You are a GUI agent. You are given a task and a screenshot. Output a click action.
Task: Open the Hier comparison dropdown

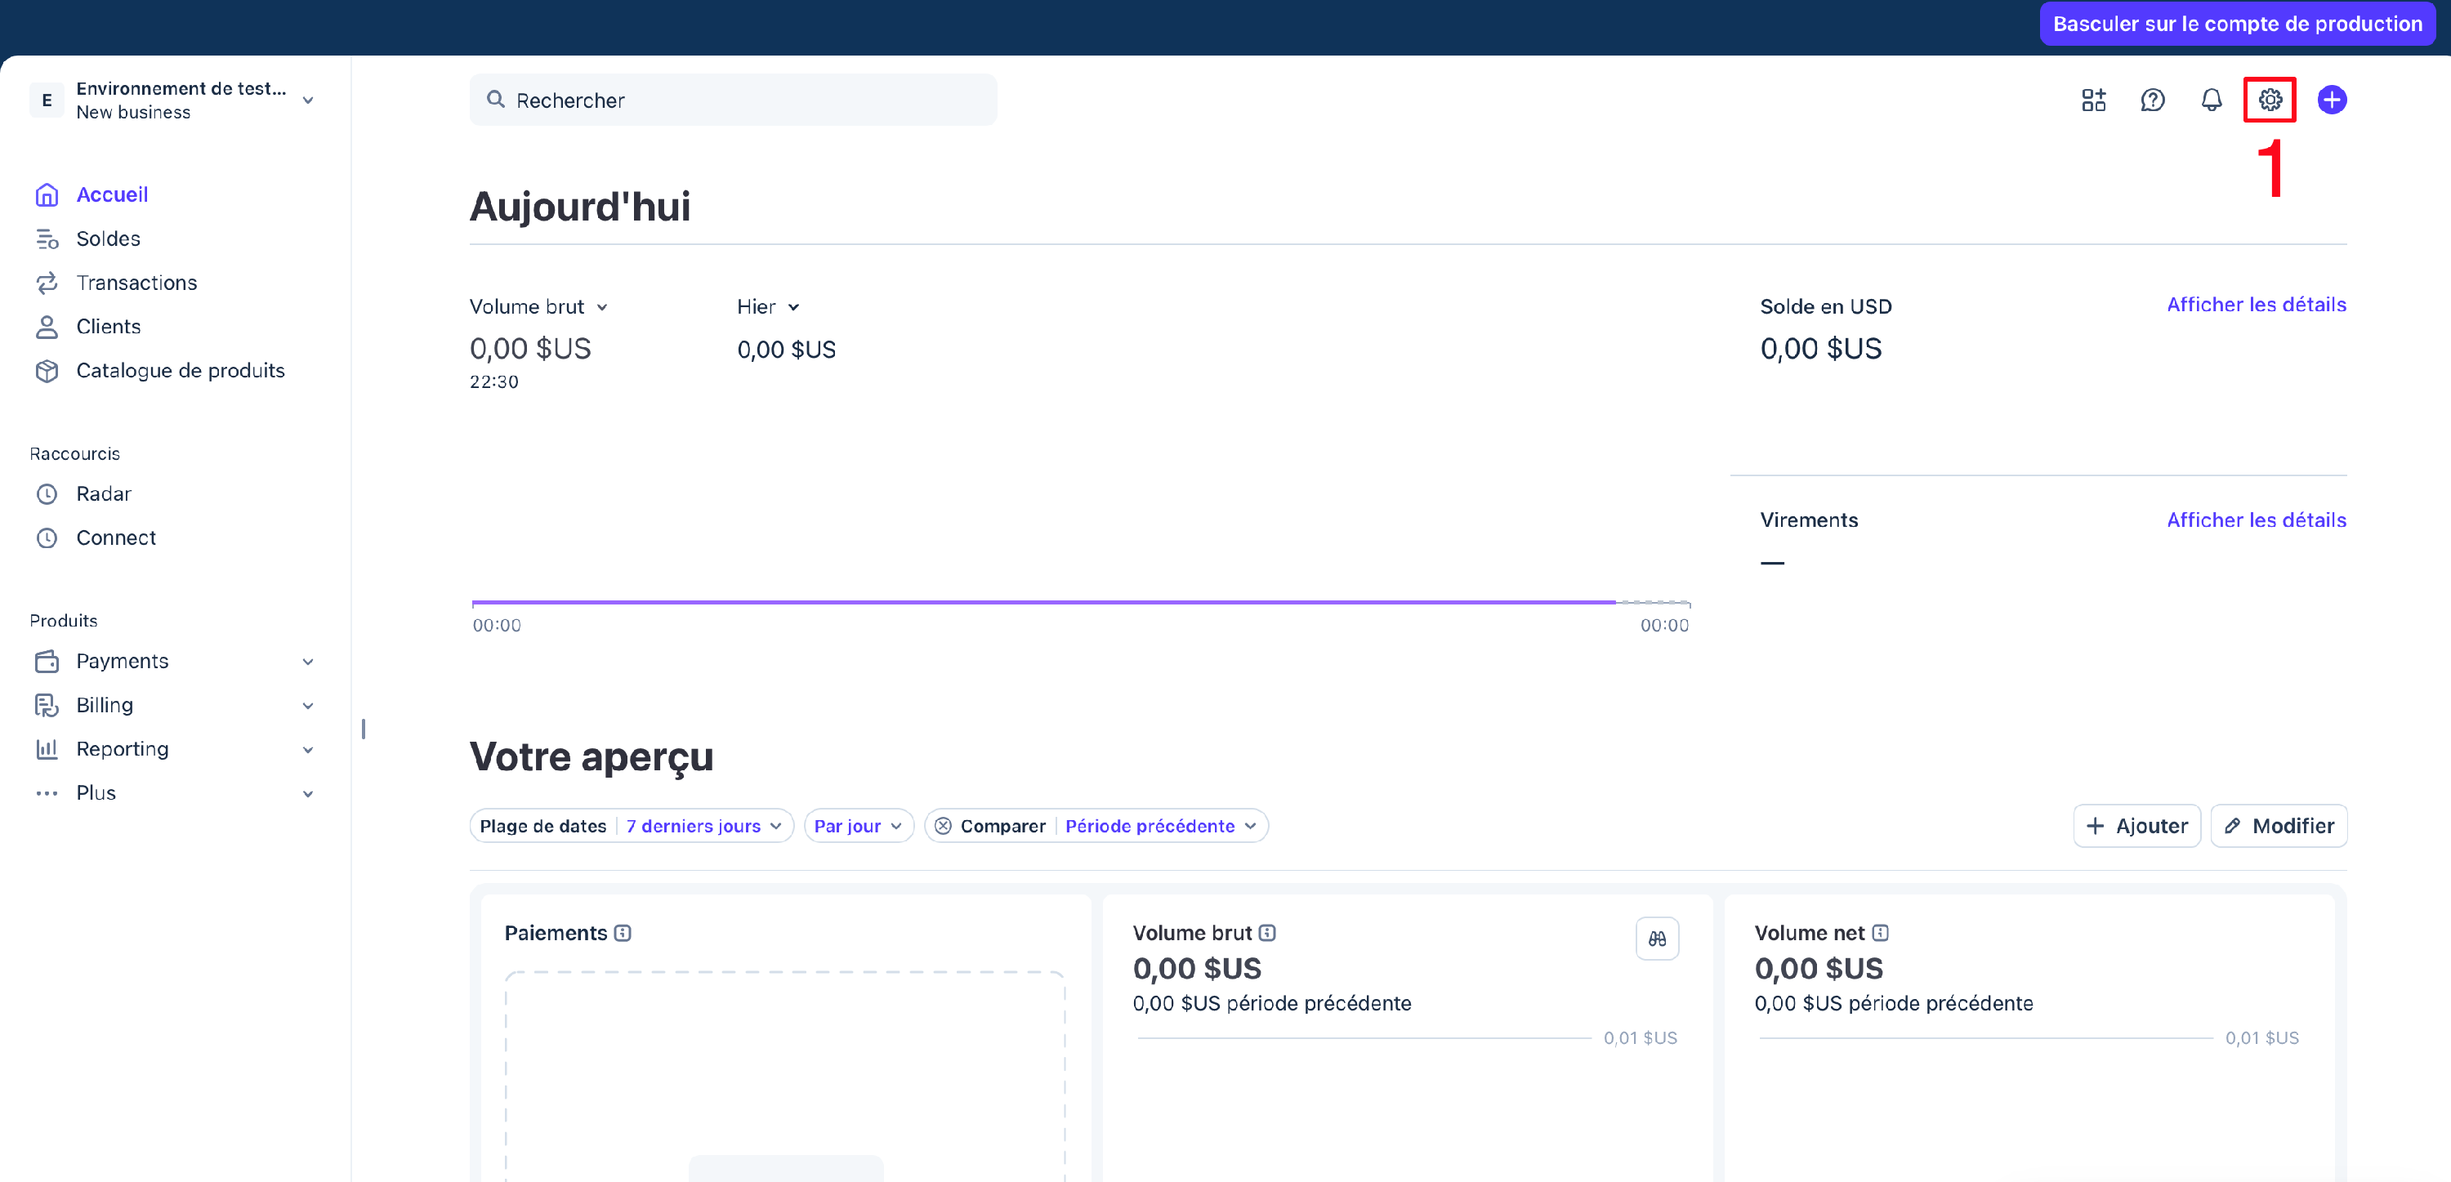tap(768, 306)
